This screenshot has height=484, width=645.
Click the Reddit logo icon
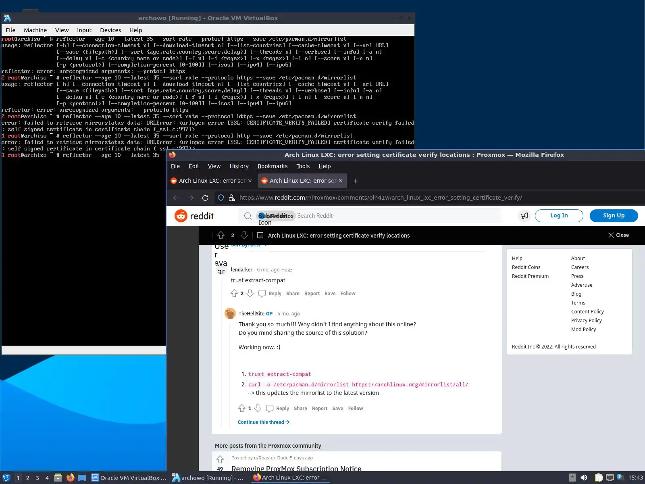click(181, 216)
